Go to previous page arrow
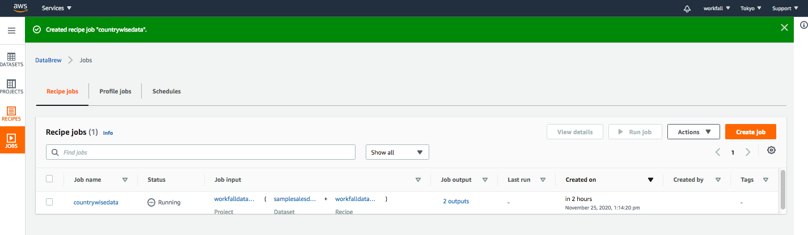 tap(718, 152)
